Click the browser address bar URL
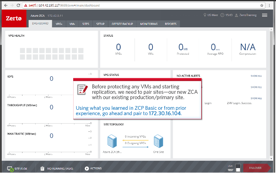This screenshot has height=173, width=276. (64, 5)
